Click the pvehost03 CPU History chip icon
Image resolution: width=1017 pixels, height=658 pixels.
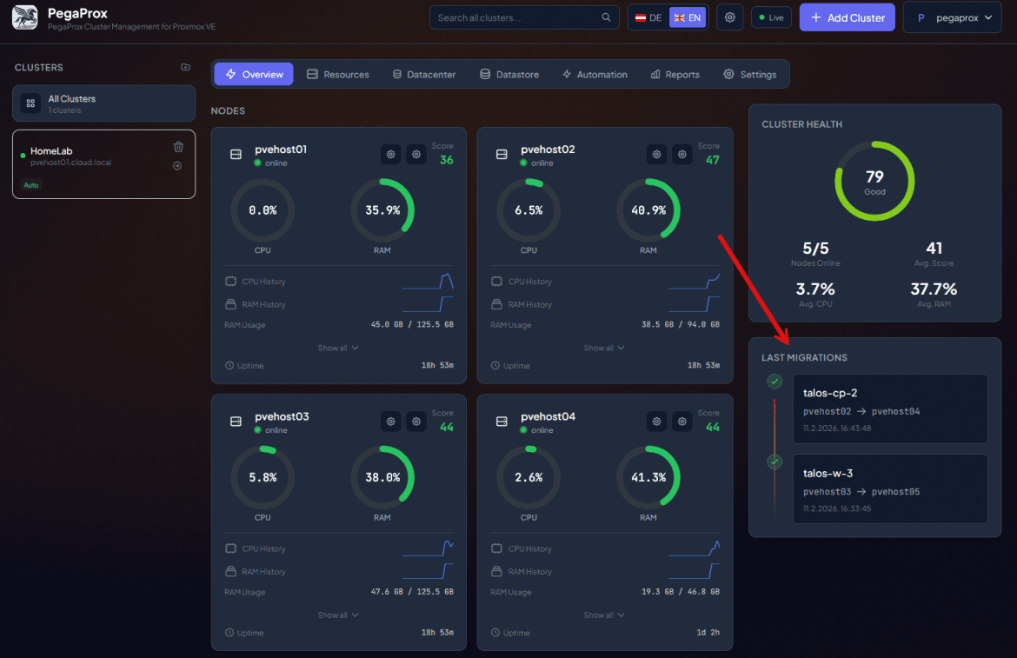pos(231,548)
